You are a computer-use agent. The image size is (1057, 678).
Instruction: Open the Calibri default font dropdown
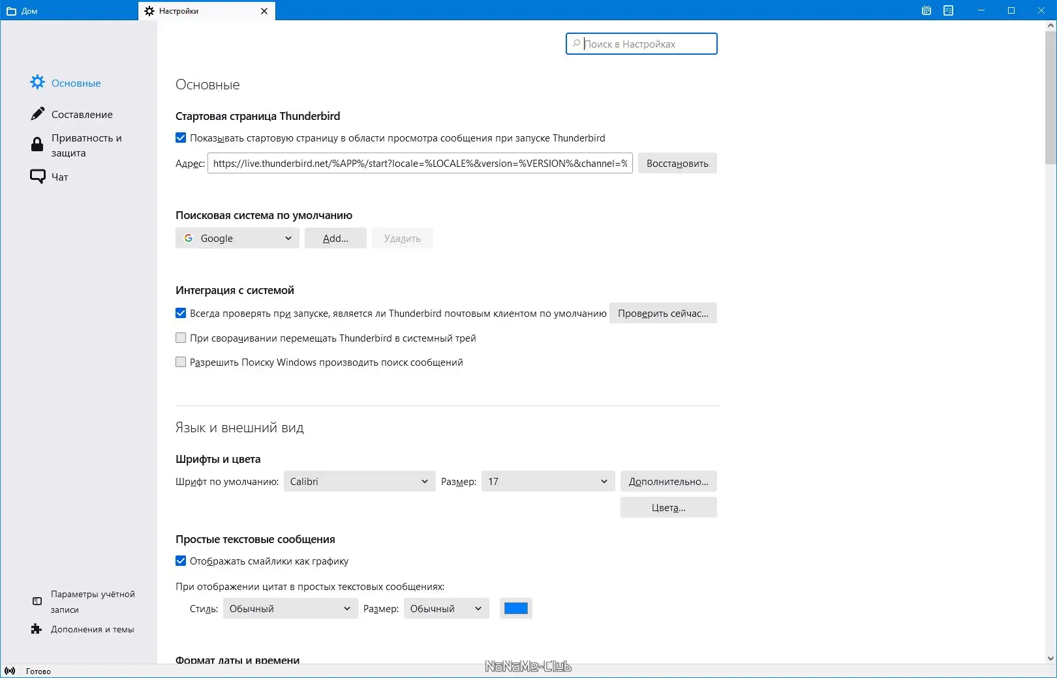(360, 481)
